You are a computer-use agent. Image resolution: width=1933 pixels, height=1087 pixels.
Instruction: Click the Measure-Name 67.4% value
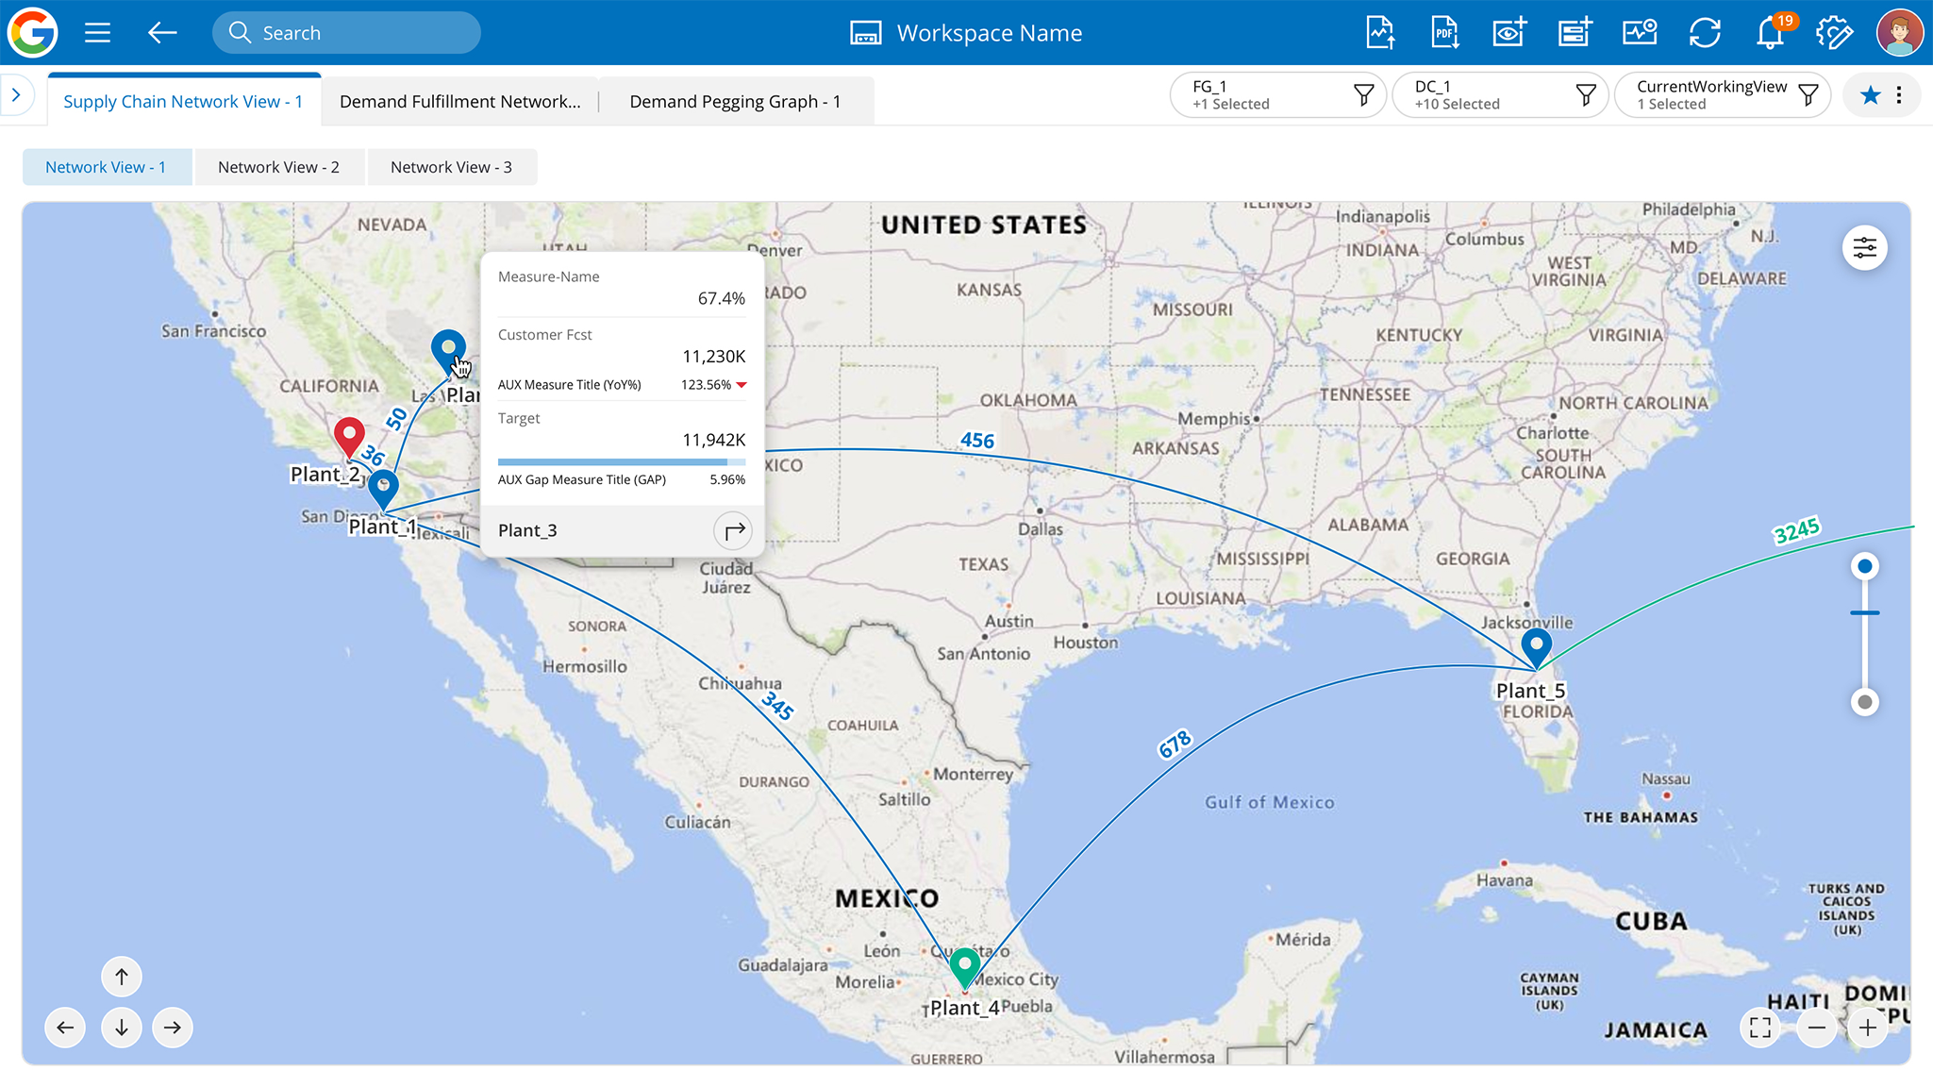pos(721,298)
